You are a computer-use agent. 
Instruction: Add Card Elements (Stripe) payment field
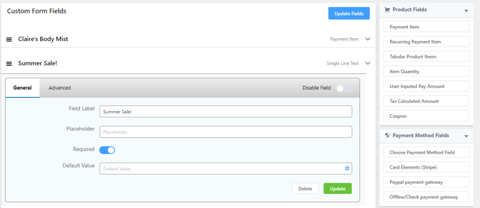coord(426,167)
